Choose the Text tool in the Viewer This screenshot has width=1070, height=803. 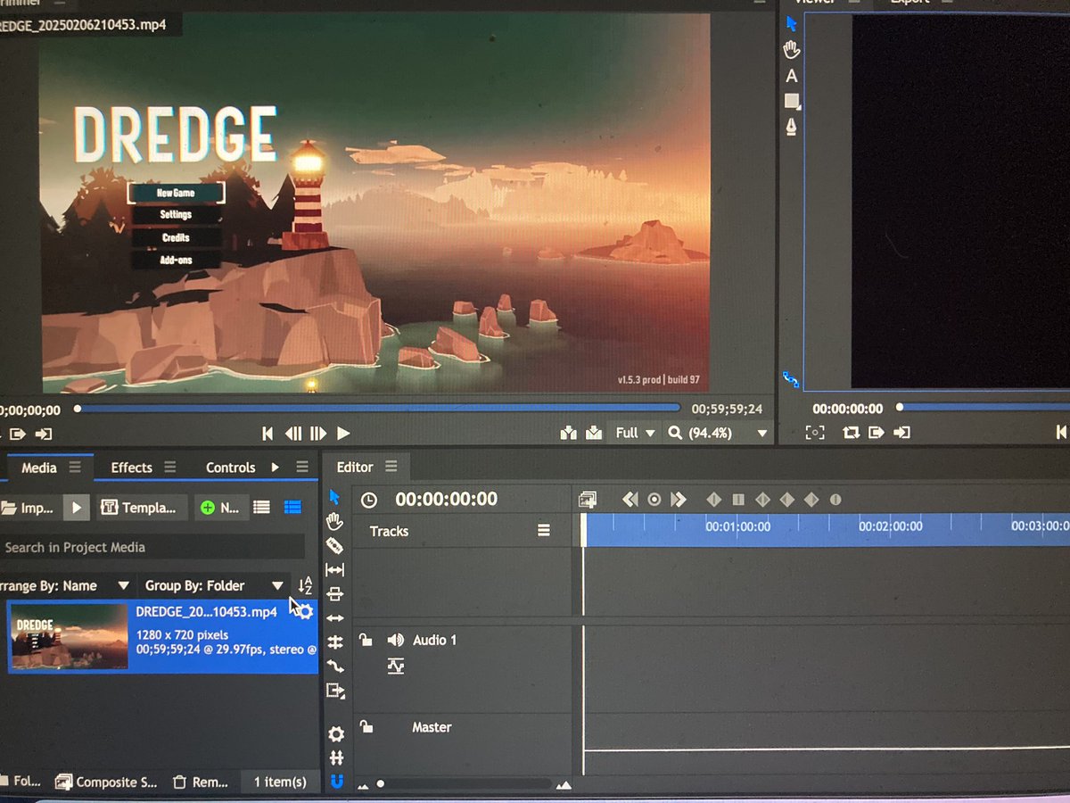(791, 77)
